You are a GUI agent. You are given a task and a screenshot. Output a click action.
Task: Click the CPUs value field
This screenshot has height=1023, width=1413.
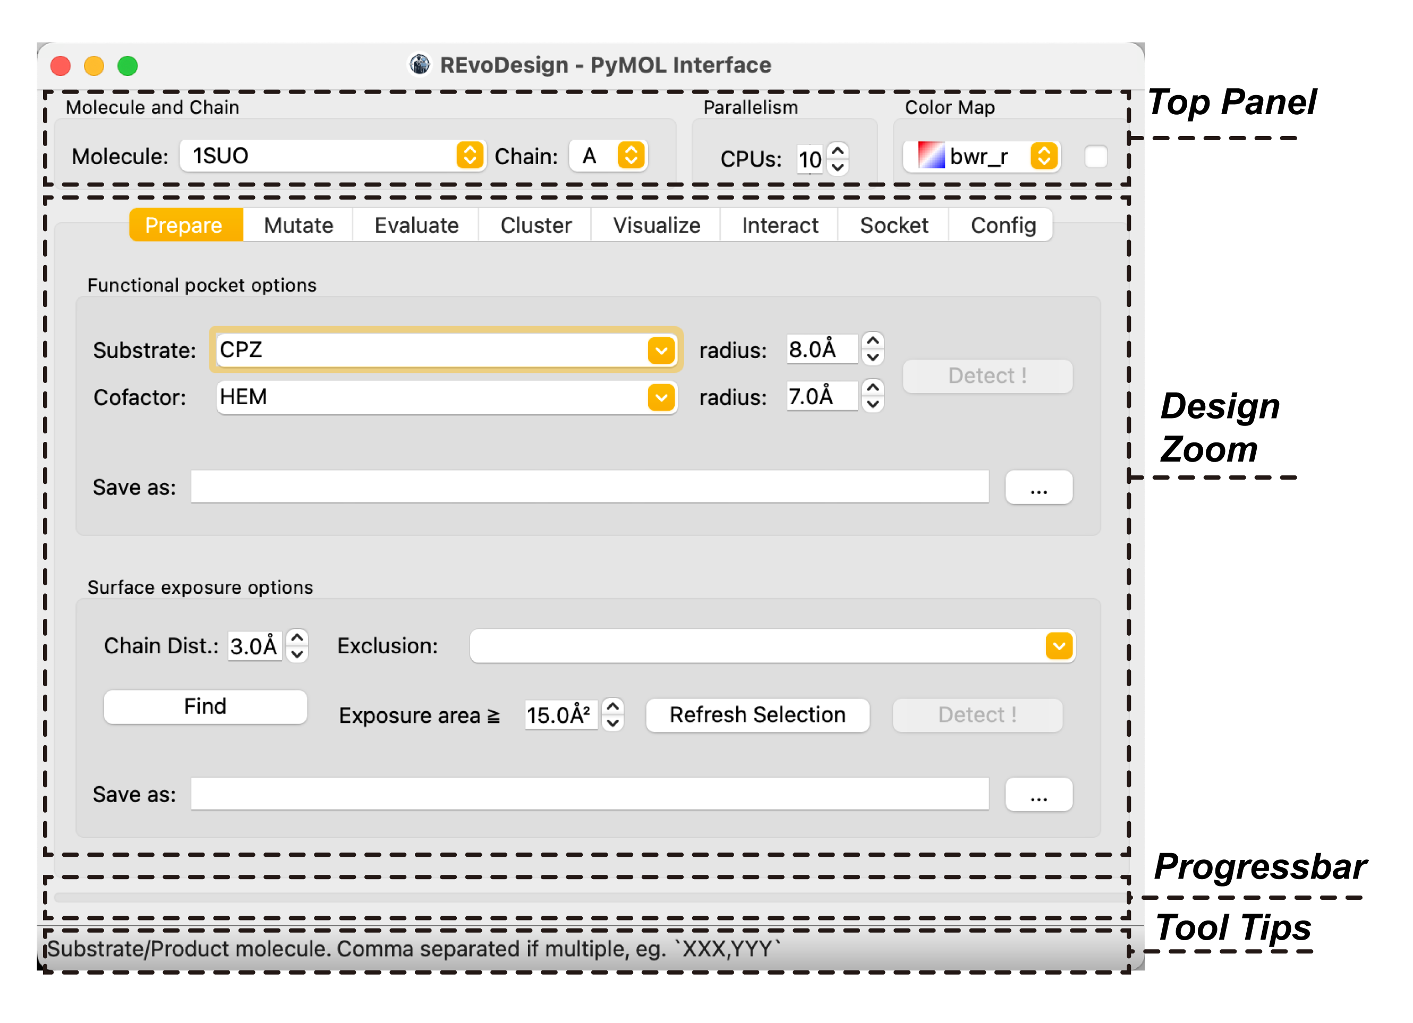click(811, 159)
